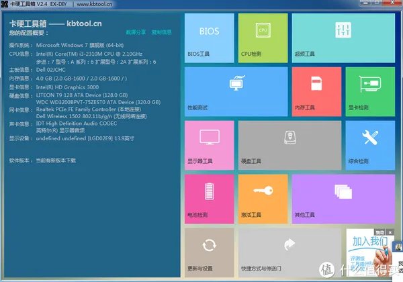Click the Dell 02JCHC motherboard text
Image resolution: width=403 pixels, height=282 pixels.
[50, 70]
